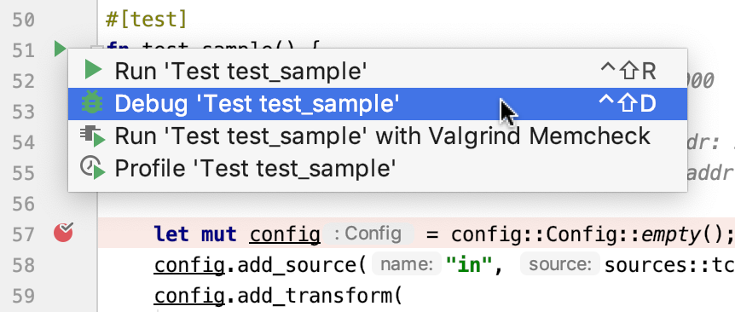Click the 'source:' parameter hint on line 58

pos(560,265)
